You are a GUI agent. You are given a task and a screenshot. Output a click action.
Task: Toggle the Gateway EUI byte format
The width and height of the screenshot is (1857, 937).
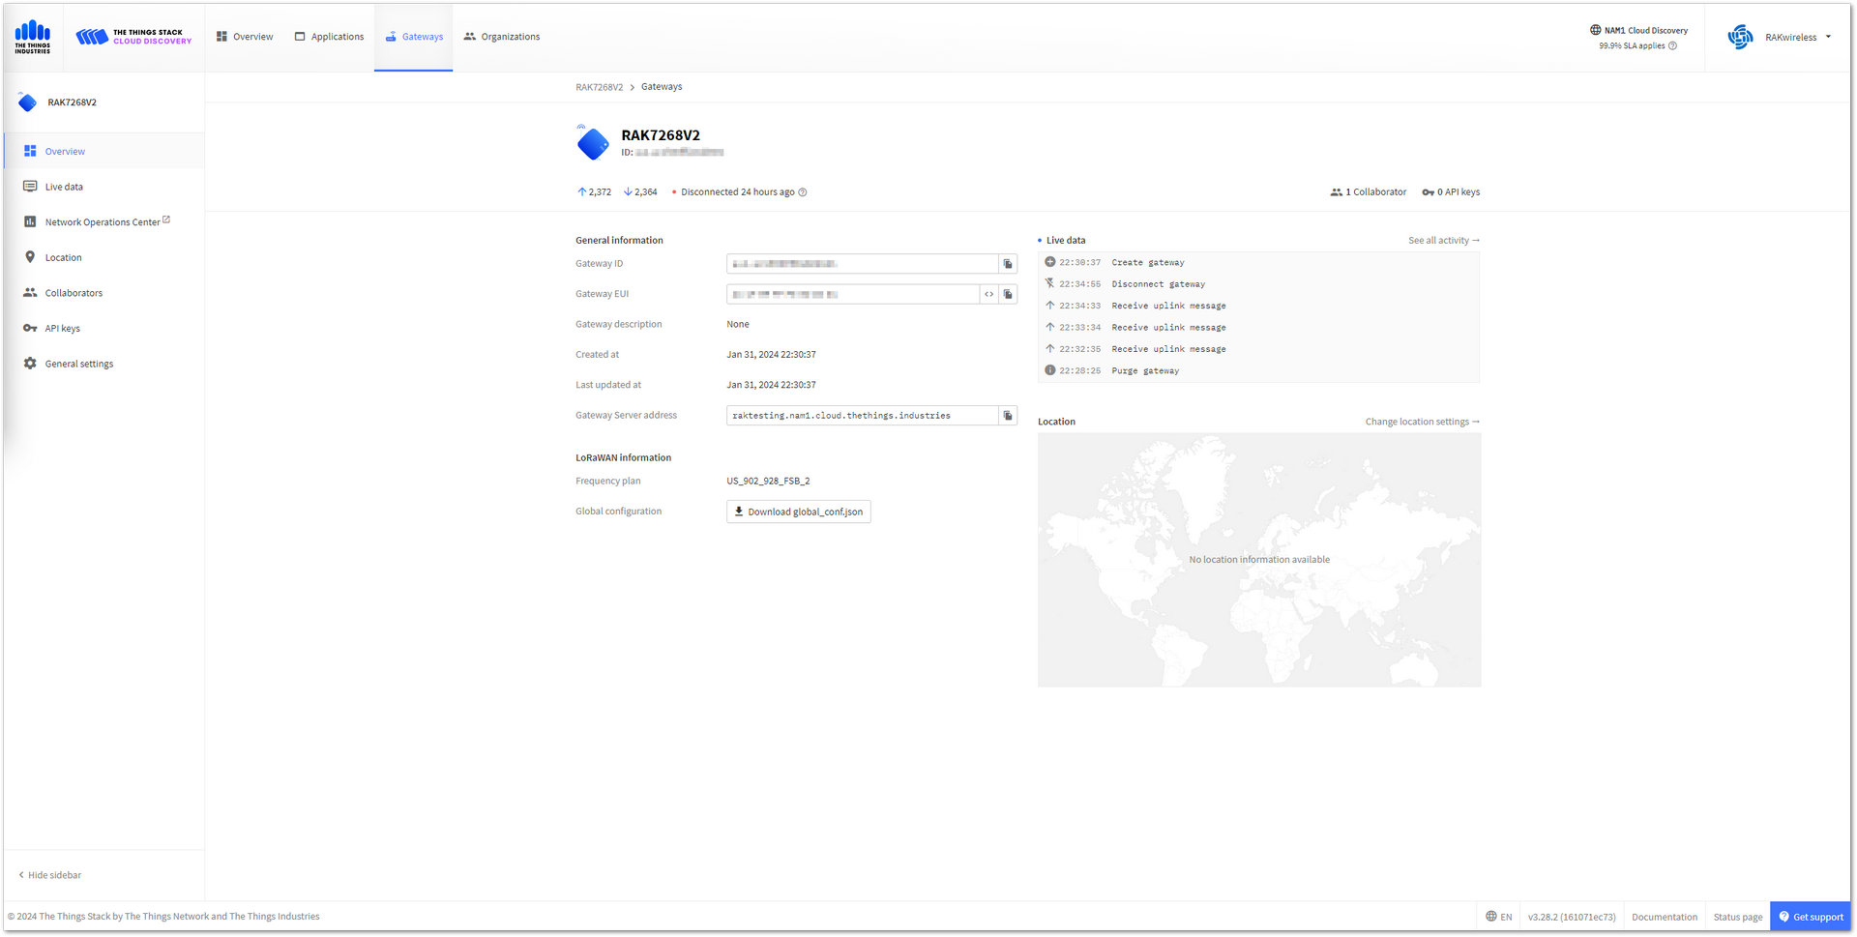click(988, 294)
